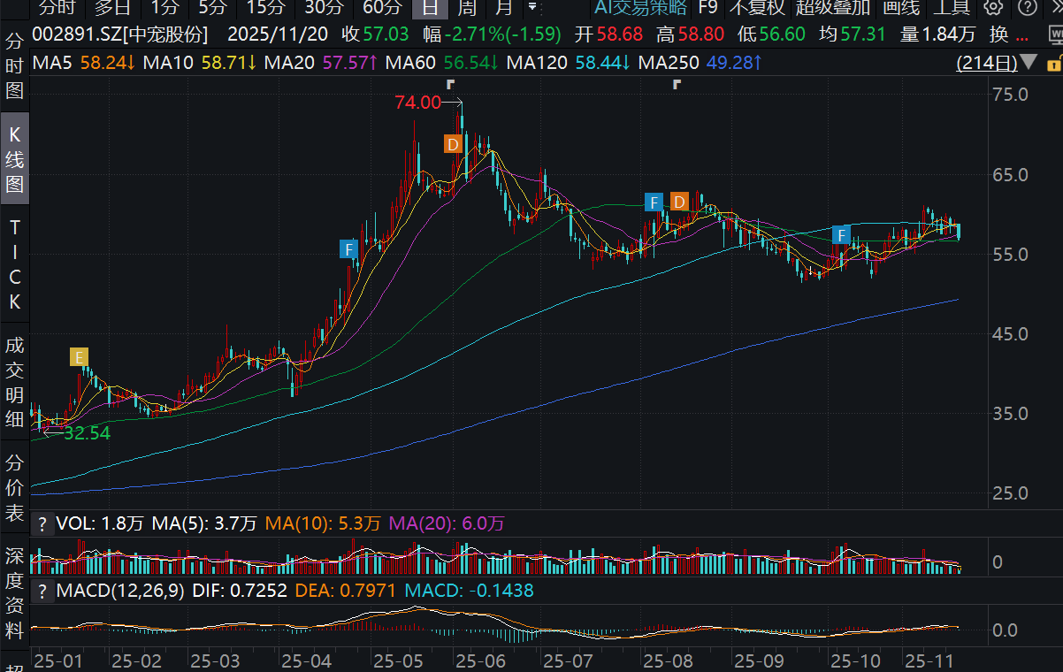Click the 工具 tools button
Screen dimensions: 1063x672
(952, 9)
